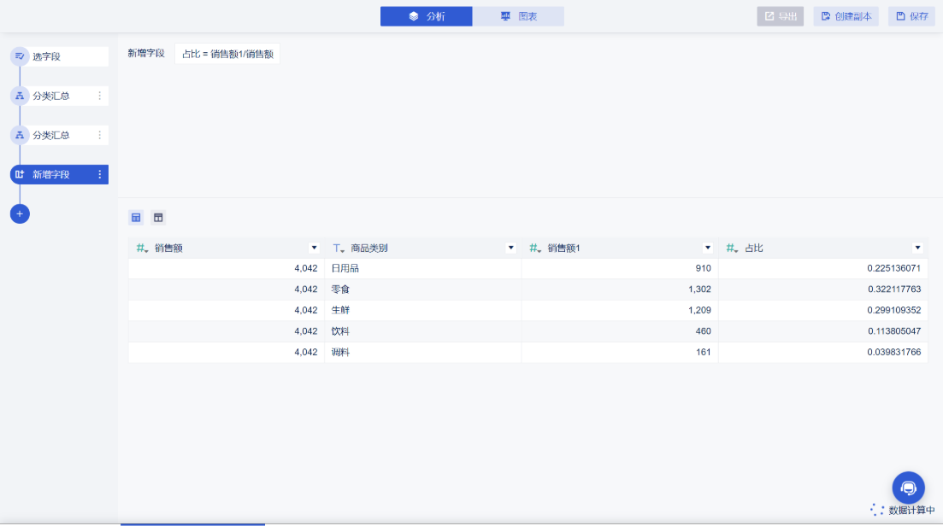Click the 0.113805047 cell

[x=823, y=331]
